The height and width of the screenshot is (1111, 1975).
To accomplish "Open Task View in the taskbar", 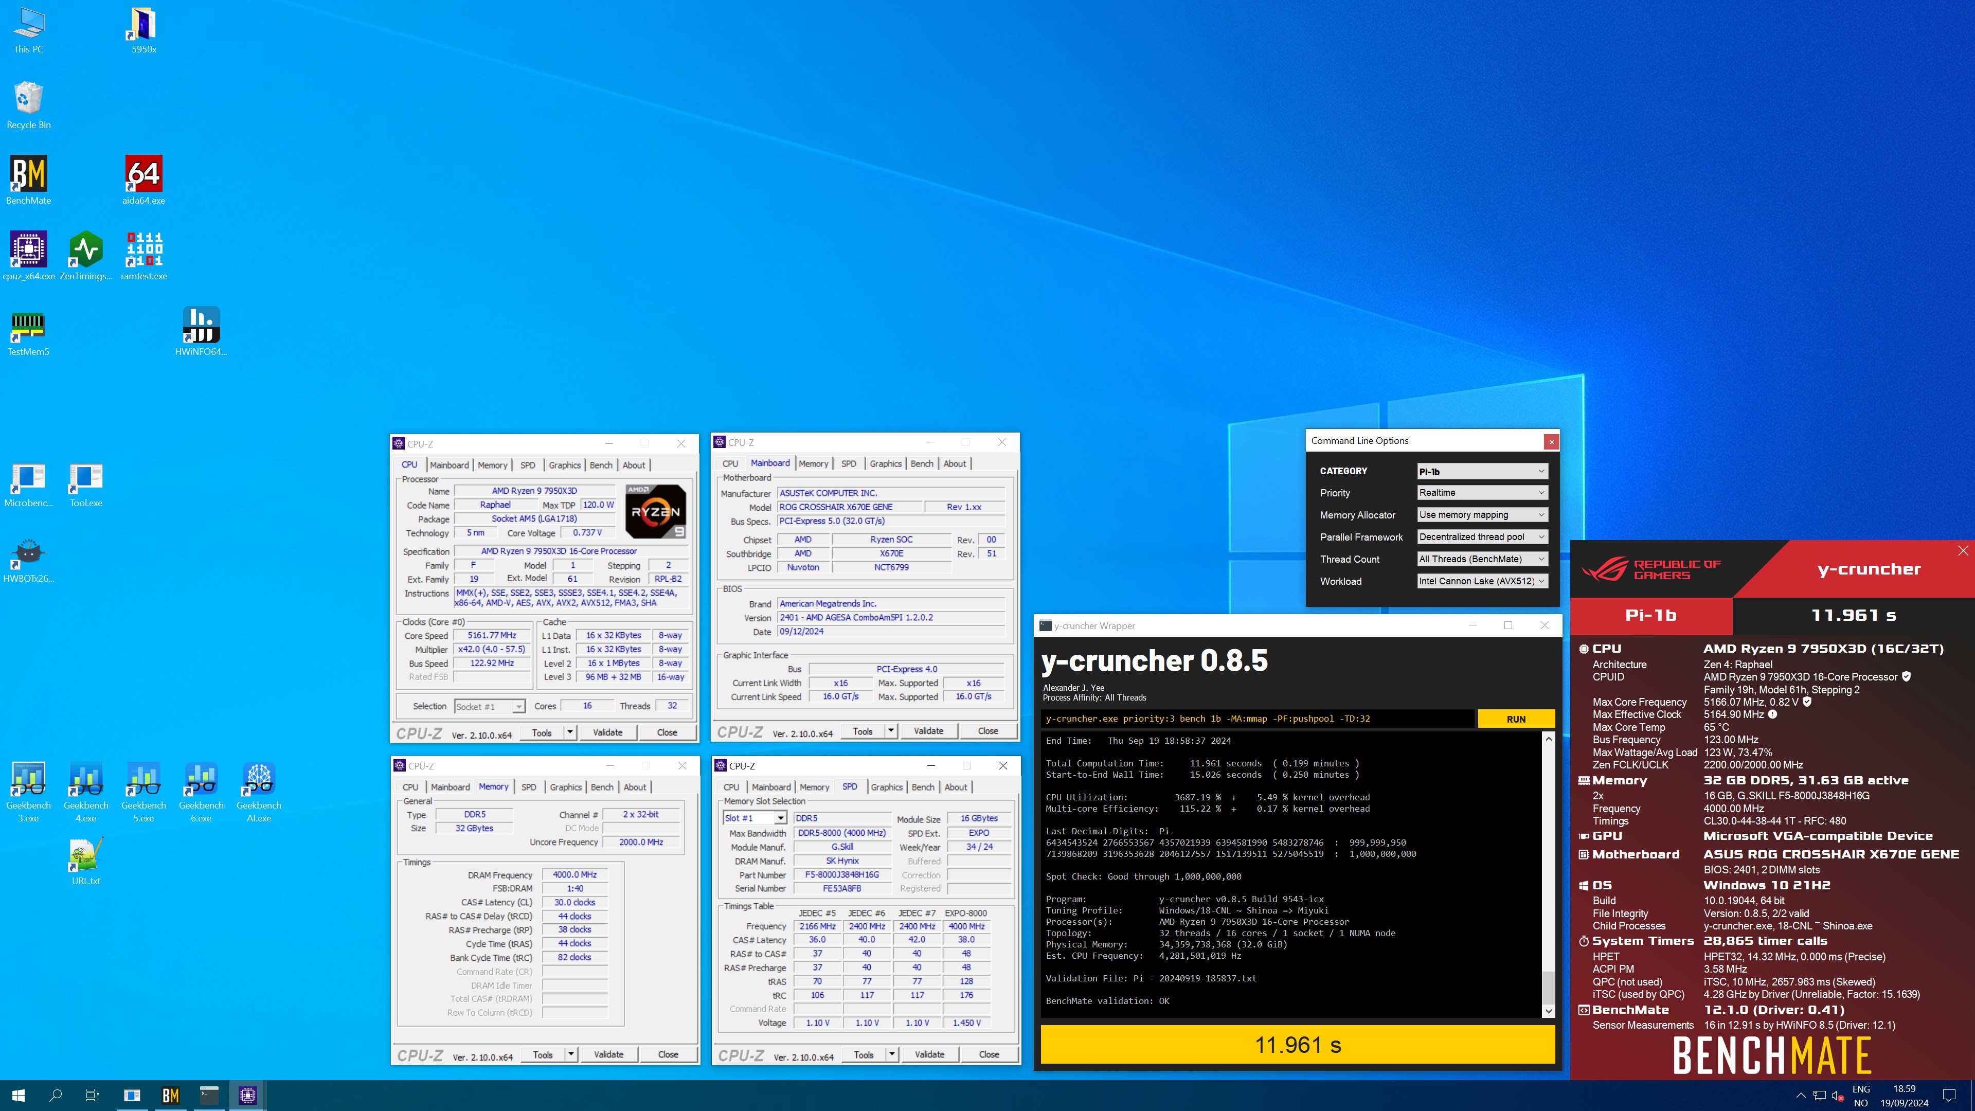I will [92, 1096].
